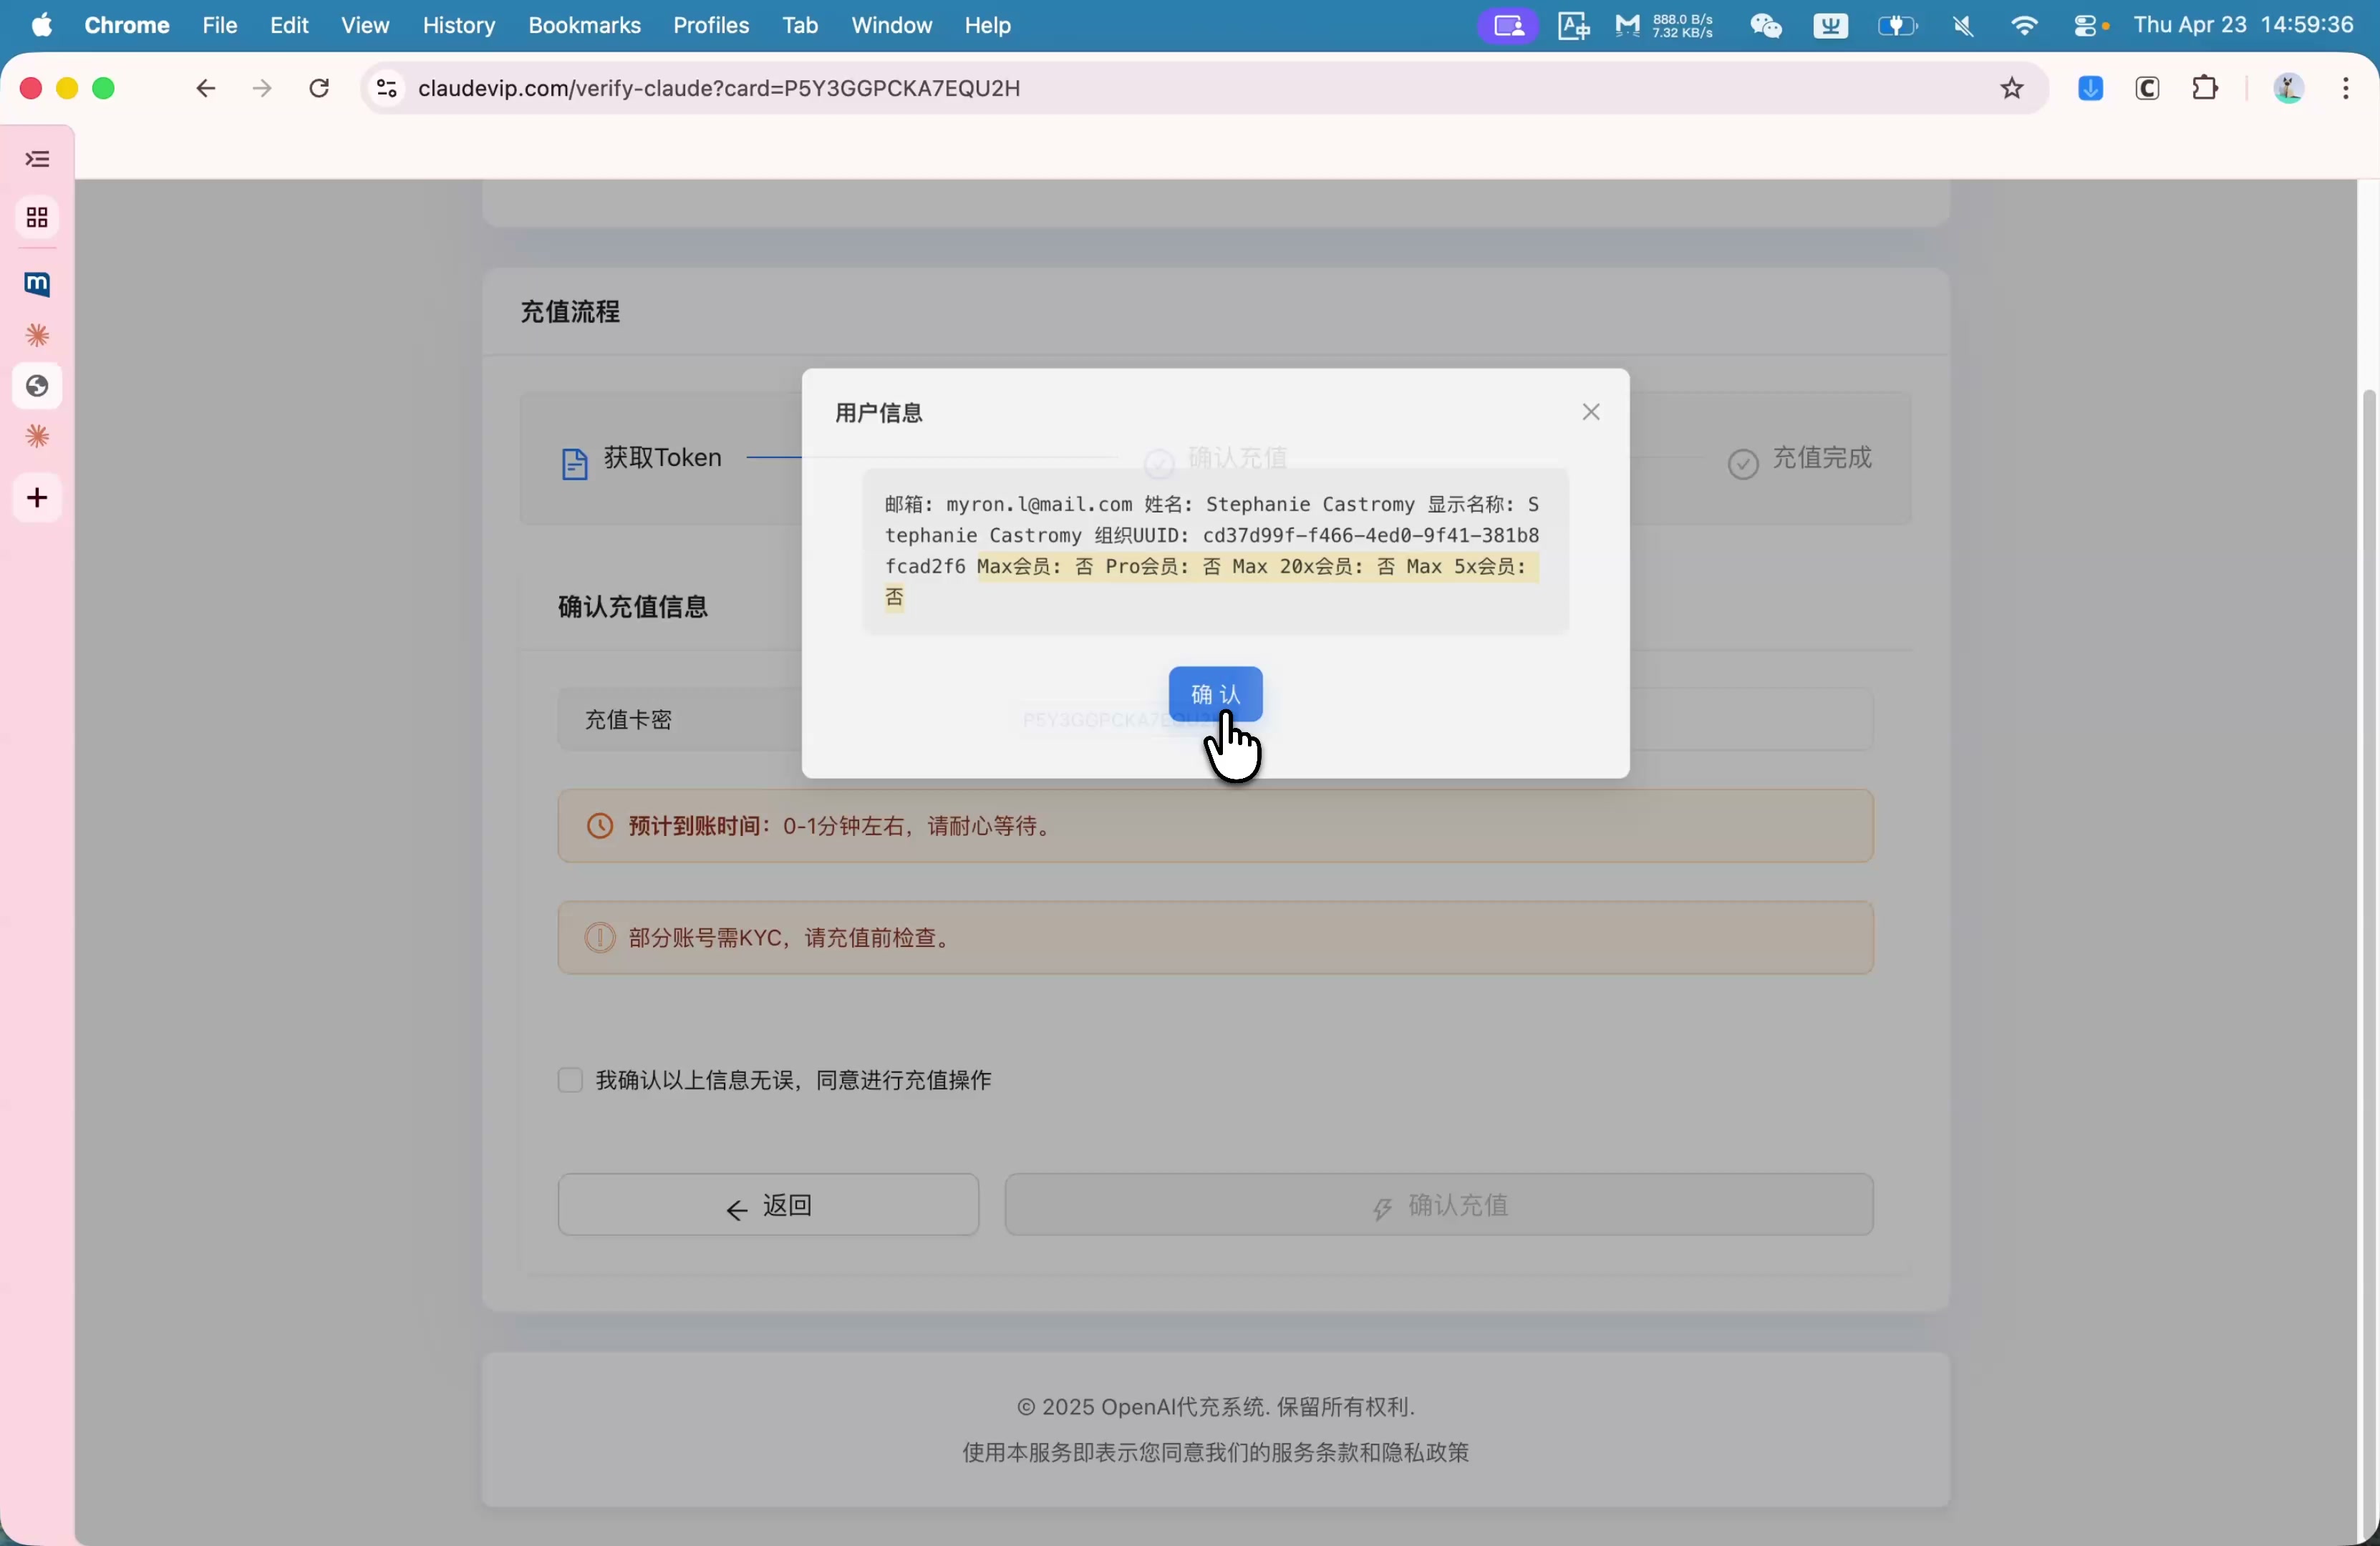Screen dimensions: 2380x1546
Task: Click the 充值卡密 field label
Action: [x=628, y=719]
